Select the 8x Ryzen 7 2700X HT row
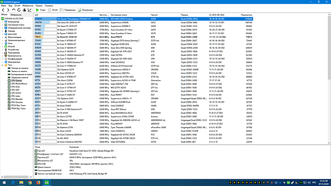 tap(143, 30)
